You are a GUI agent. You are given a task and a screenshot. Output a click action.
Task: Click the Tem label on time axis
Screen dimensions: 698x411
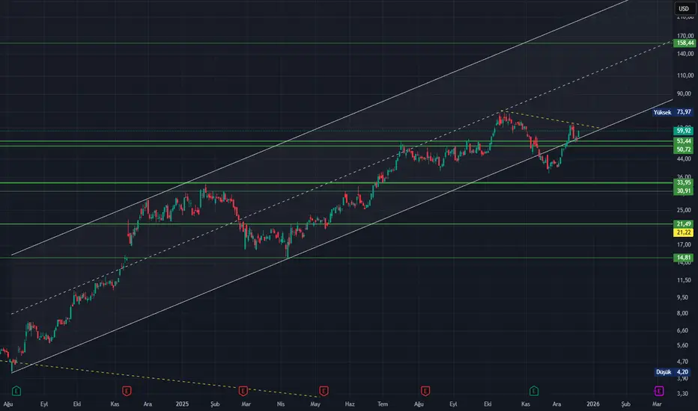(x=383, y=404)
